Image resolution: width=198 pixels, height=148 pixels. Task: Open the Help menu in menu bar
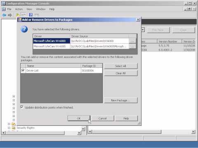(52, 9)
